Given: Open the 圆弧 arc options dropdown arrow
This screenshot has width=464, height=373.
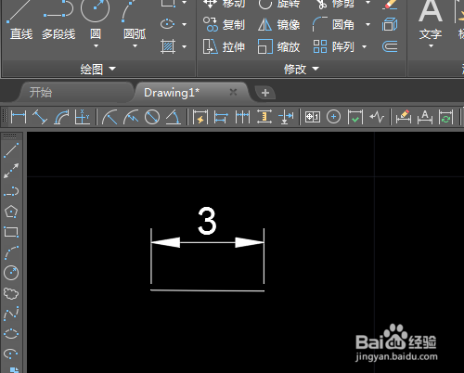Looking at the screenshot, I should pyautogui.click(x=135, y=46).
